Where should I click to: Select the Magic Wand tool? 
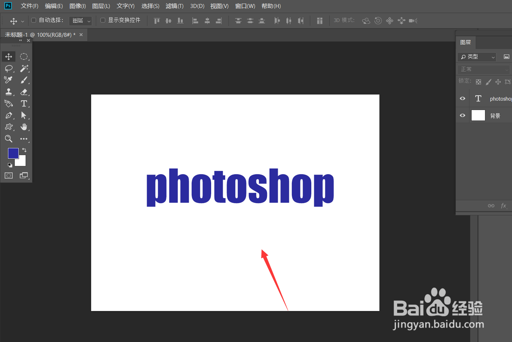(x=24, y=68)
